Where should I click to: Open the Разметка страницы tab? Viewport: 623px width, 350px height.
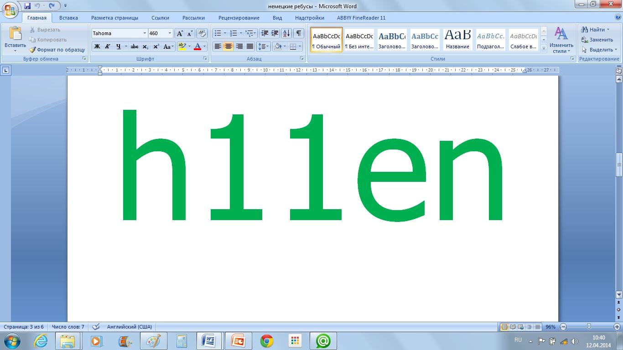point(114,18)
